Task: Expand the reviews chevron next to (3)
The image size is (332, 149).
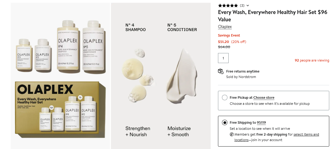Action: tap(248, 5)
